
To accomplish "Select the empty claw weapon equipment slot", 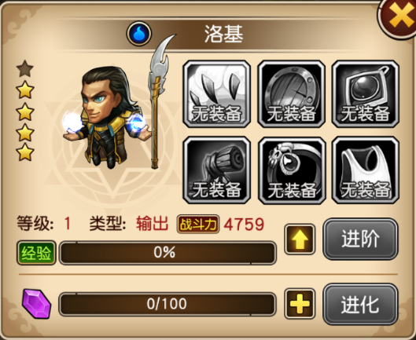I will (x=217, y=93).
